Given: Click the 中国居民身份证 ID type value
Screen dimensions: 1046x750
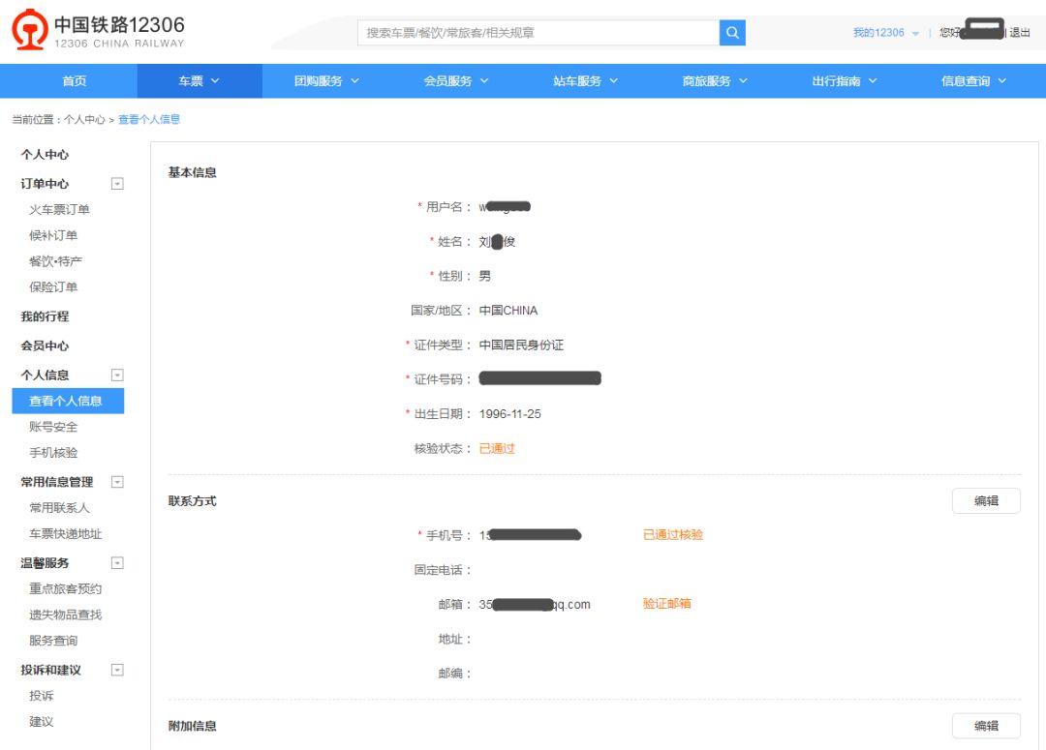Looking at the screenshot, I should 521,345.
